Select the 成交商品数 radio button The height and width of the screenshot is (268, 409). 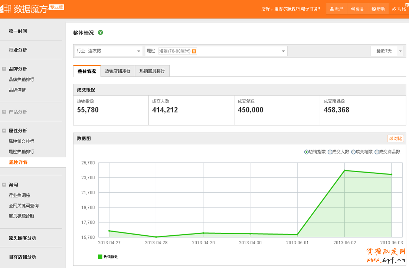(x=377, y=152)
